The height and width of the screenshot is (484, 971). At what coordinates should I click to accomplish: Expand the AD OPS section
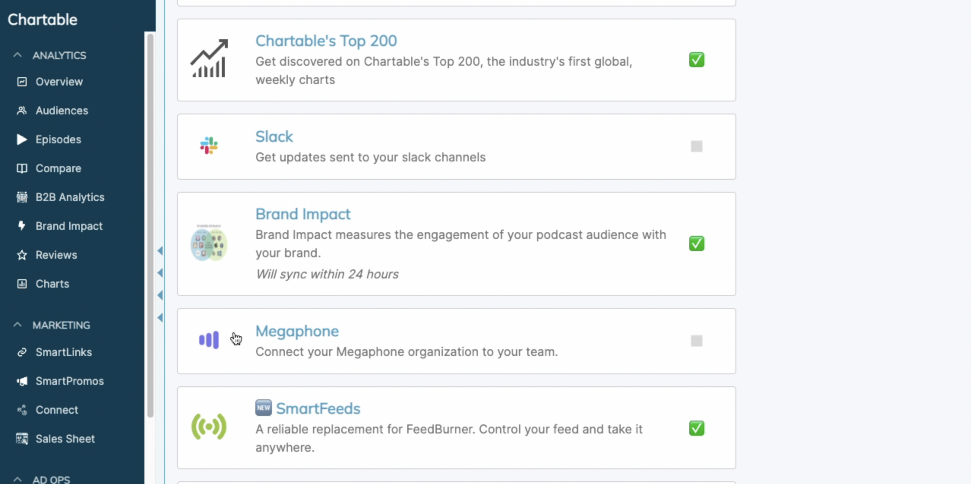click(x=17, y=479)
